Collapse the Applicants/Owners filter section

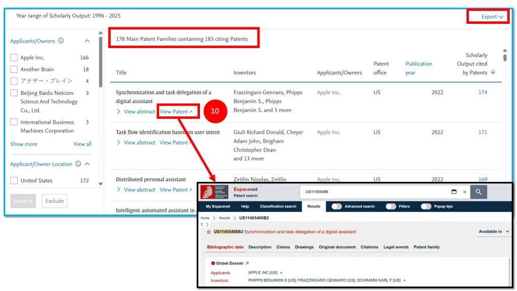(x=87, y=41)
